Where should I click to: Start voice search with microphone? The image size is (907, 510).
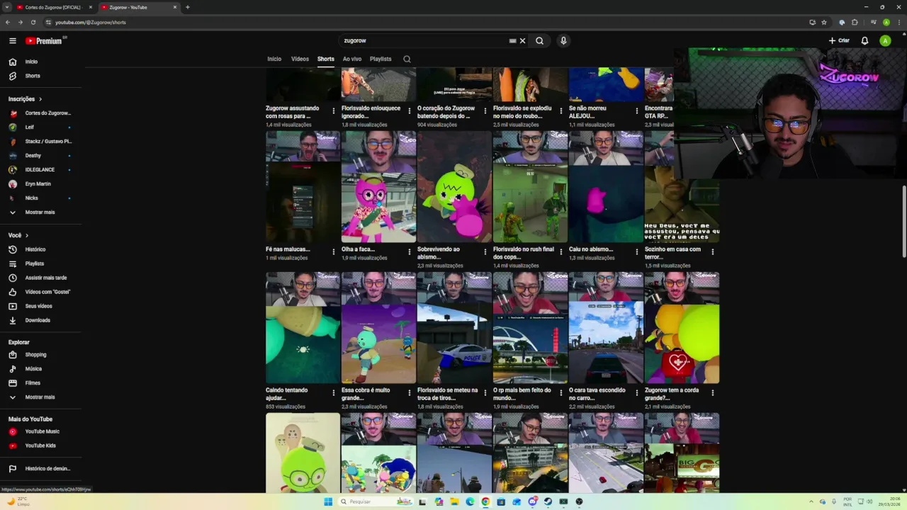pos(563,40)
